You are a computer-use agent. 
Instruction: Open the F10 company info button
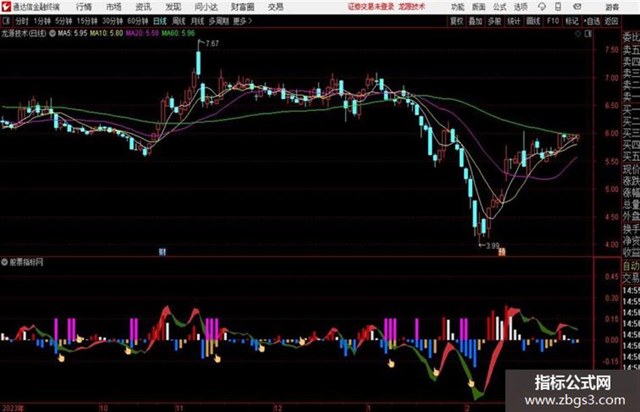click(x=553, y=21)
